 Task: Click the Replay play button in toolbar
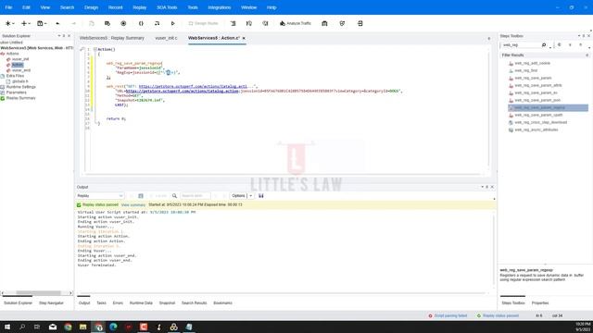tap(173, 23)
